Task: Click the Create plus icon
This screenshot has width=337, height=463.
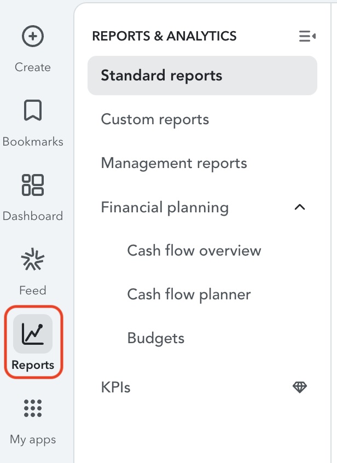Action: 33,37
